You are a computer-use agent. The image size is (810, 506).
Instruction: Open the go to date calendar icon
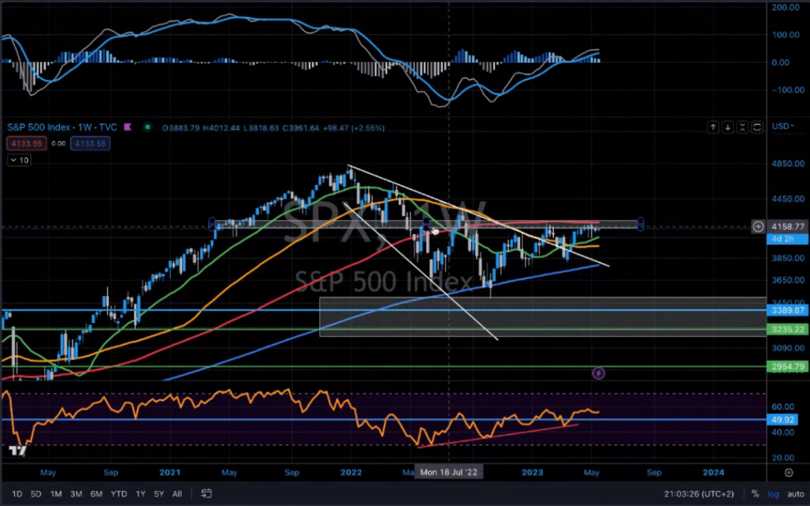206,493
